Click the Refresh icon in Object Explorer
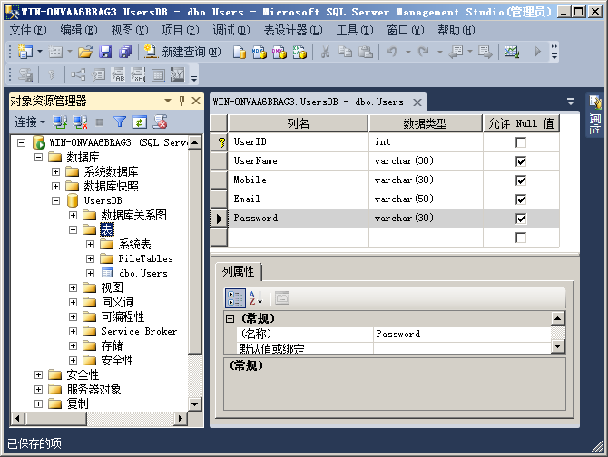Image resolution: width=608 pixels, height=457 pixels. (140, 122)
